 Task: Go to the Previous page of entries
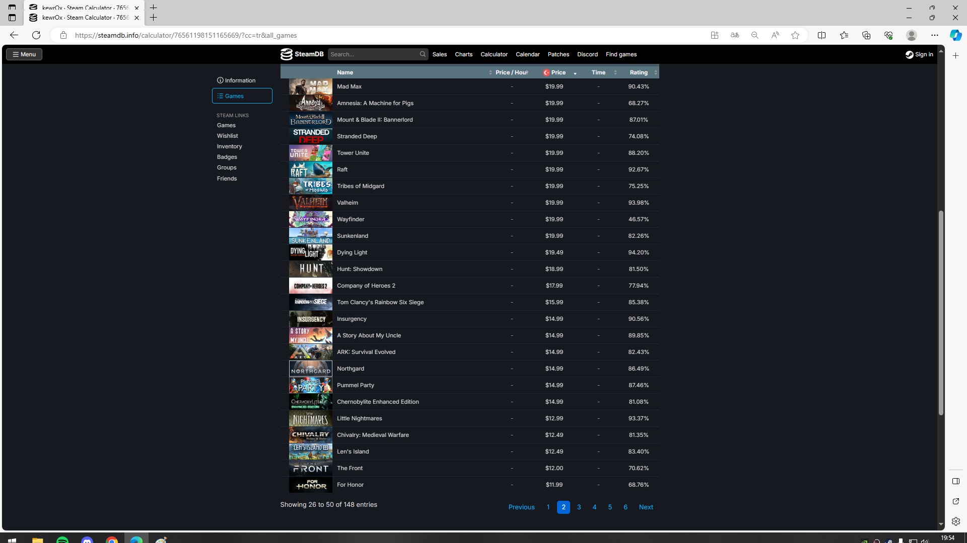521,507
